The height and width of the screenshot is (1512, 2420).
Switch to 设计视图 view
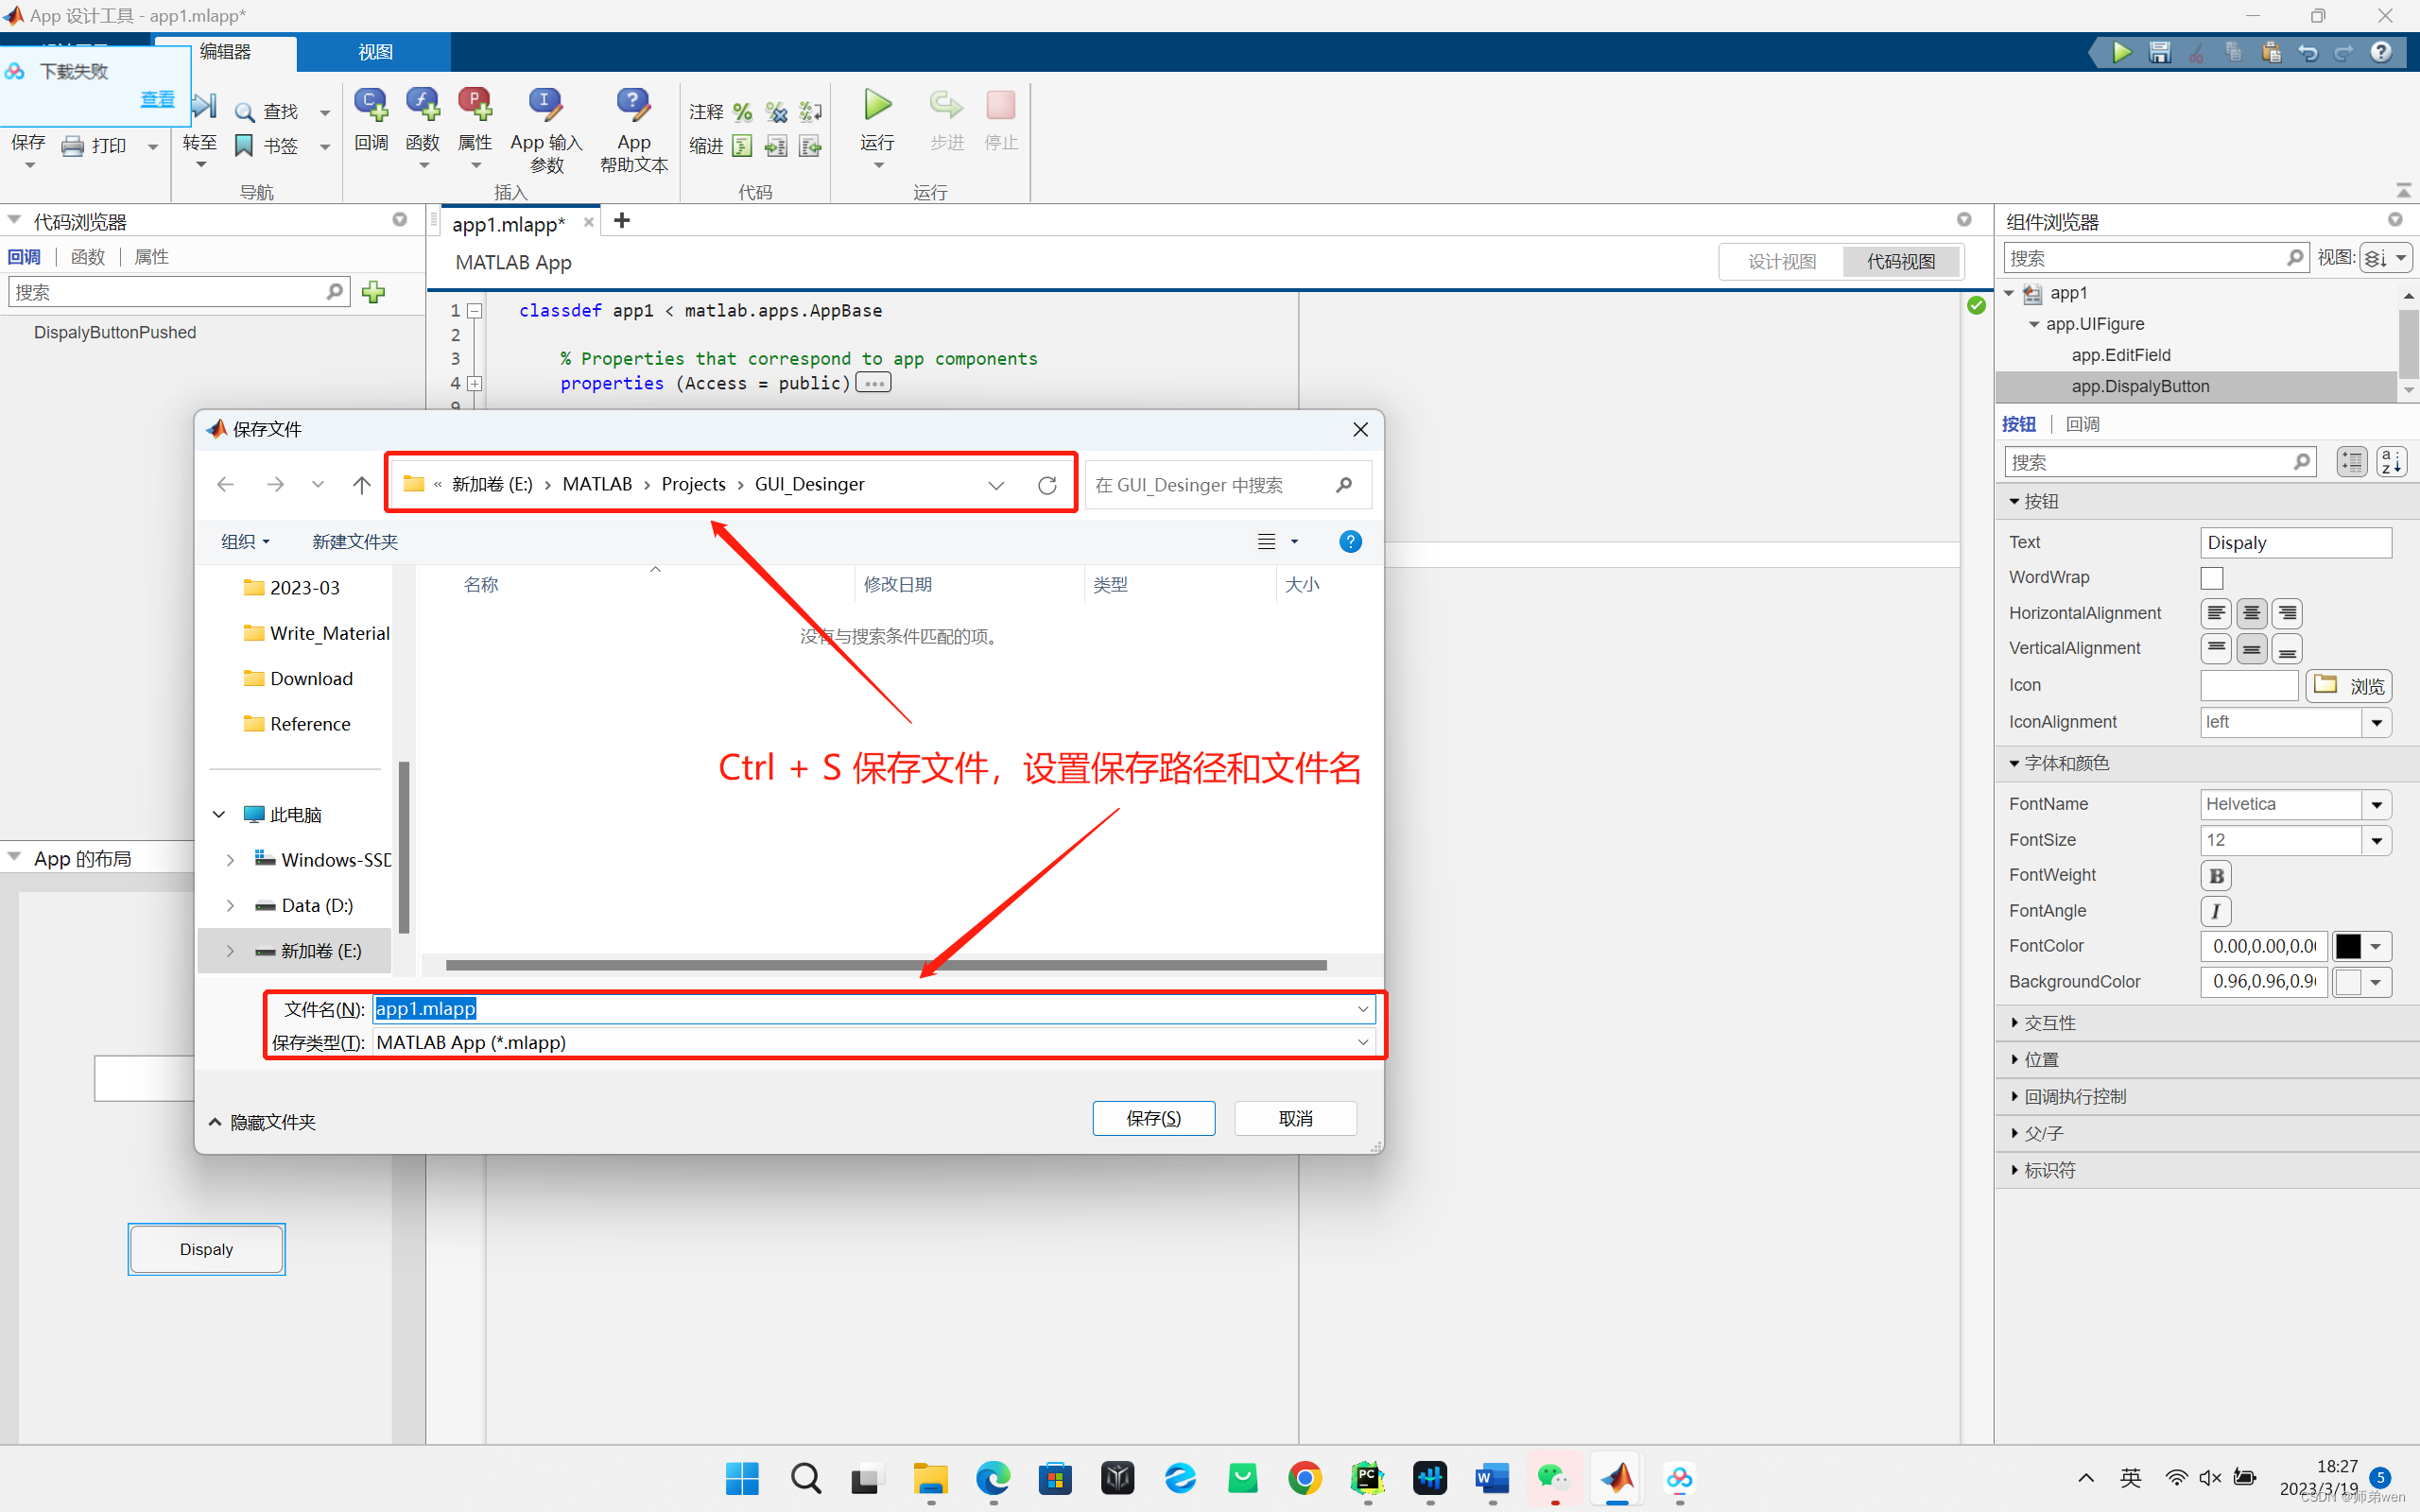coord(1782,261)
